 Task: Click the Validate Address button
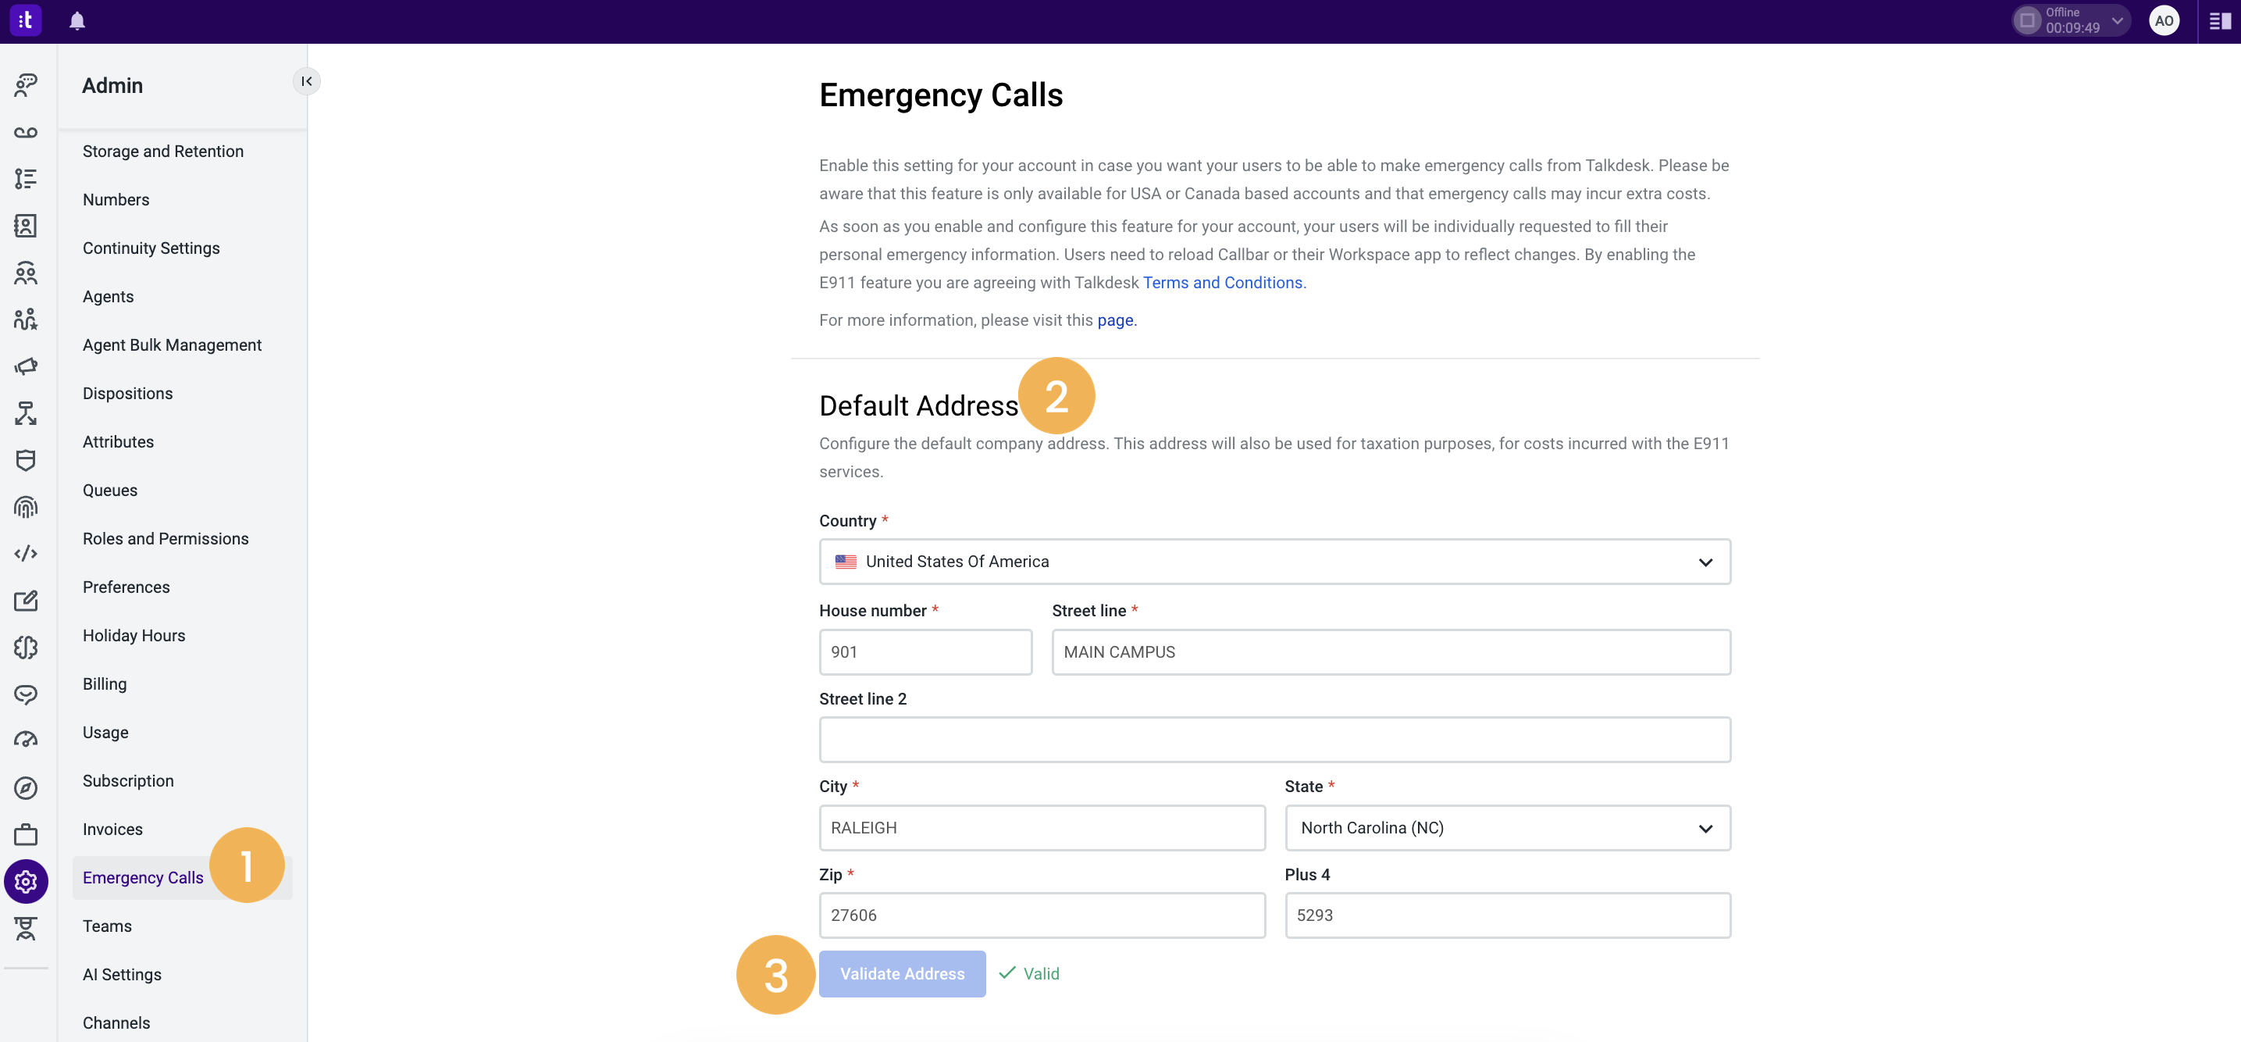(x=902, y=974)
